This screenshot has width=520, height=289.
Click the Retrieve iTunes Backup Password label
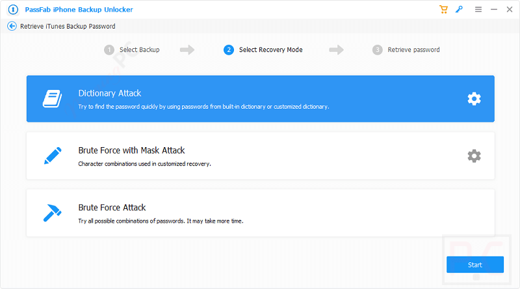pyautogui.click(x=68, y=26)
